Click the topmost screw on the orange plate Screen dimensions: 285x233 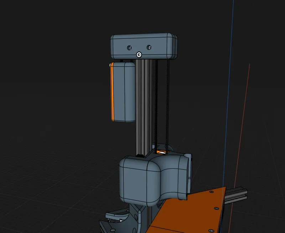pos(211,192)
